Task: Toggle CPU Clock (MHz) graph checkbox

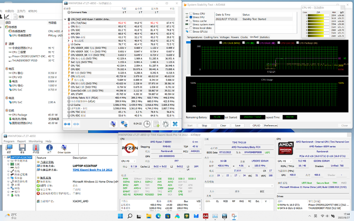Action: tap(220, 43)
